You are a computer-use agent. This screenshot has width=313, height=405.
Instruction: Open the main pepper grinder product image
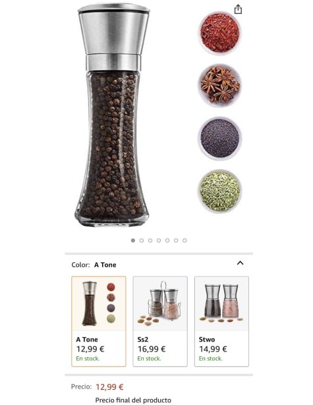(x=113, y=115)
